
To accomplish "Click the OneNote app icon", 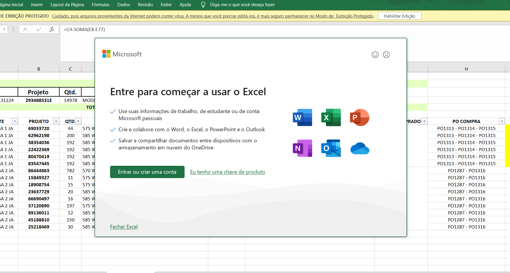I will [x=302, y=148].
